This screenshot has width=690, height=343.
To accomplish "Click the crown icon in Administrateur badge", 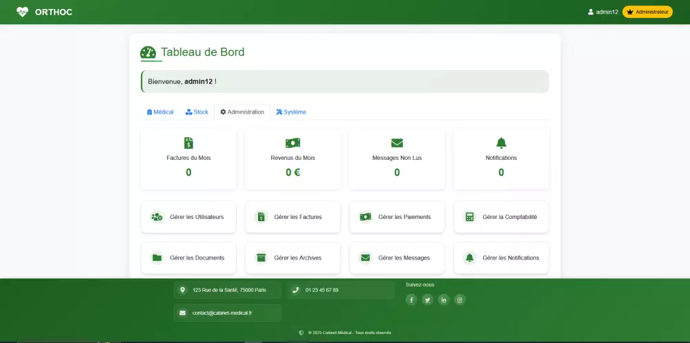I will [630, 12].
